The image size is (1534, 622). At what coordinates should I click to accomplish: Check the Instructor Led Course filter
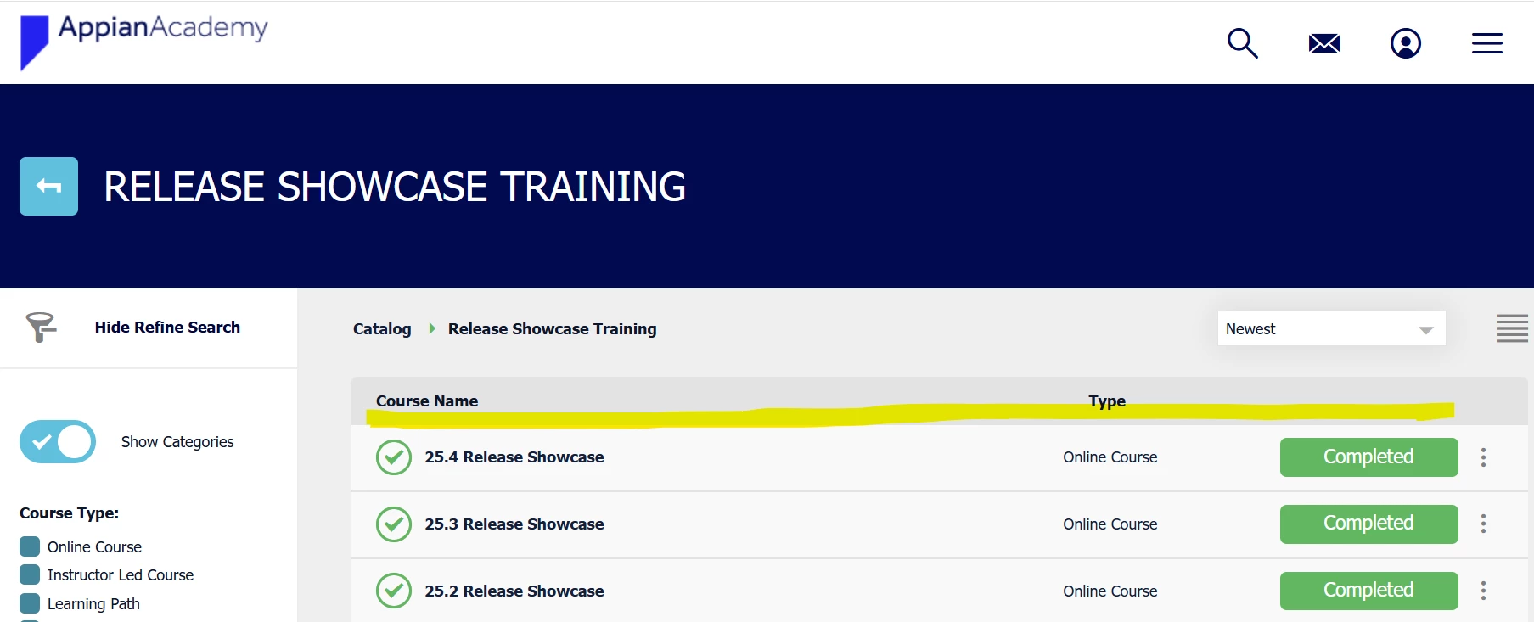pyautogui.click(x=30, y=574)
